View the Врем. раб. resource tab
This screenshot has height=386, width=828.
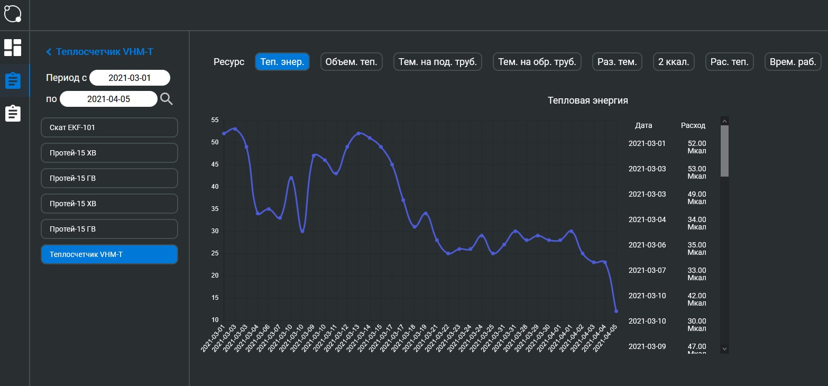(x=793, y=62)
